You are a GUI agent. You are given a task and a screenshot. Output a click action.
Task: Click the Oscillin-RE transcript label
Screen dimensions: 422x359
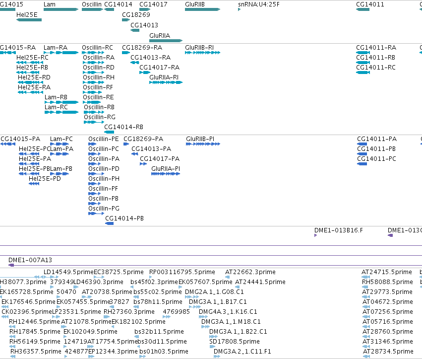(x=99, y=97)
